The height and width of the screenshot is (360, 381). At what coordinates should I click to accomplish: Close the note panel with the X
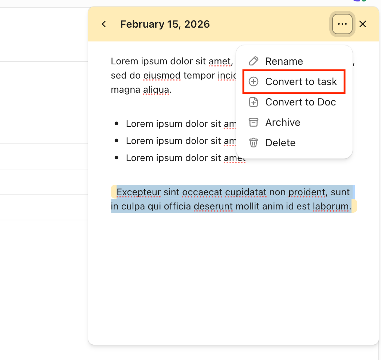pos(363,24)
